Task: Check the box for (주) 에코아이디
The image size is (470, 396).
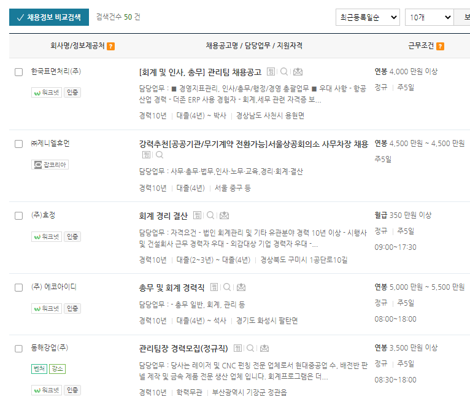Action: pyautogui.click(x=18, y=287)
